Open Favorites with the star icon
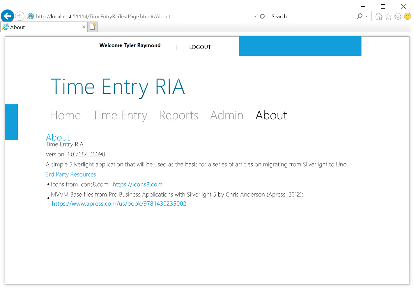 point(388,16)
